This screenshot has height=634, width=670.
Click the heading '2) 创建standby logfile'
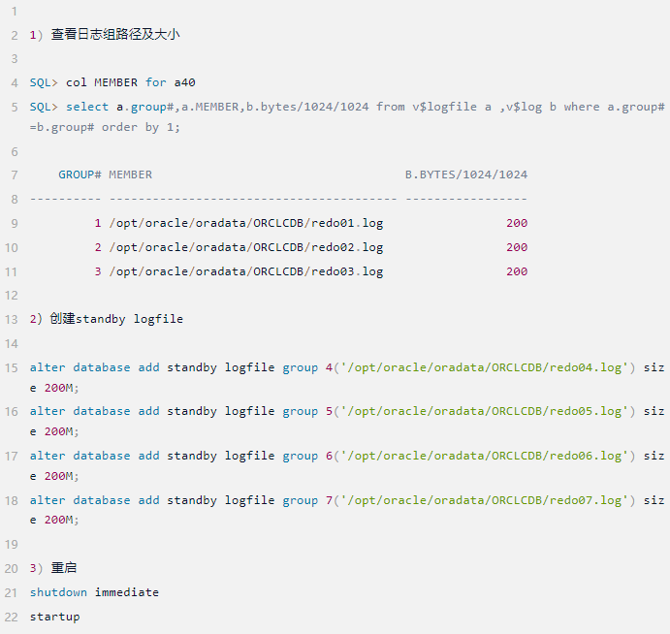pyautogui.click(x=107, y=319)
